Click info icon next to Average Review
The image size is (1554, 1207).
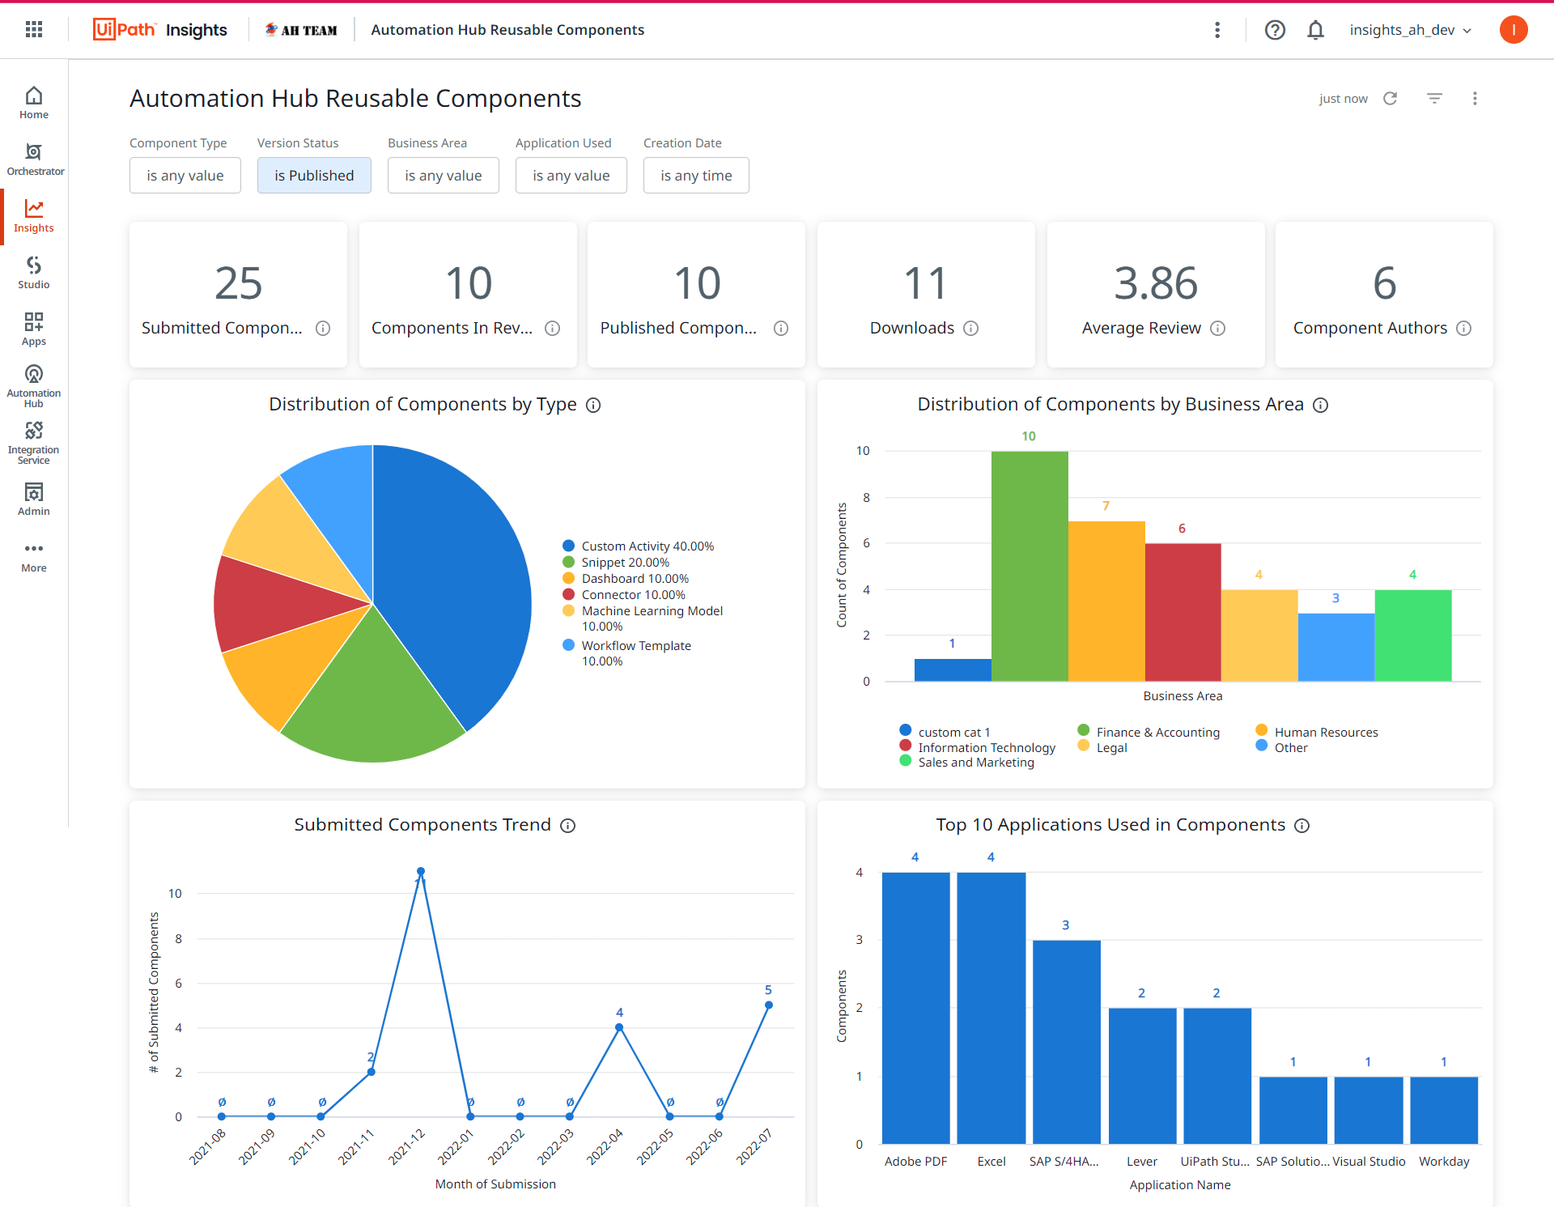pyautogui.click(x=1218, y=328)
